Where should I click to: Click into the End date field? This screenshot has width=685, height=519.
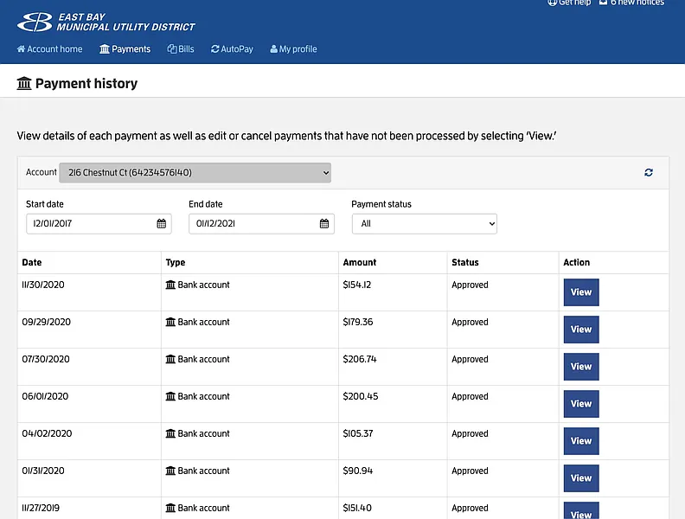(x=252, y=223)
